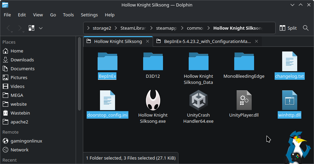Viewport: 314px width, 164px height.
Task: Select the winhttp.dll file icon
Action: 289,100
